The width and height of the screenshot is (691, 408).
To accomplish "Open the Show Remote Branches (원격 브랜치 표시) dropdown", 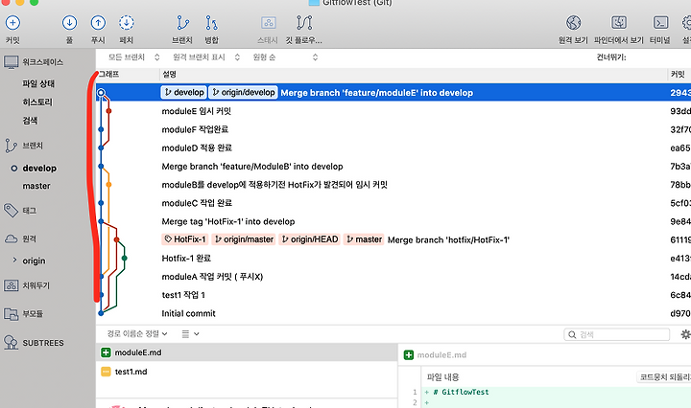I will pos(206,57).
